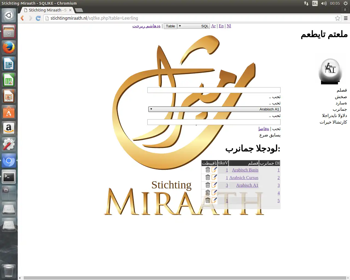Image resolution: width=350 pixels, height=280 pixels.
Task: Open the Ubuntu Dash search
Action: (x=9, y=15)
